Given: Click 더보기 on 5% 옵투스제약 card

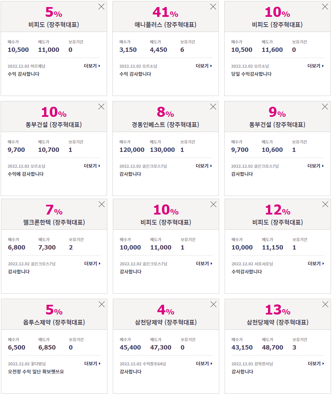Looking at the screenshot, I should tap(92, 363).
